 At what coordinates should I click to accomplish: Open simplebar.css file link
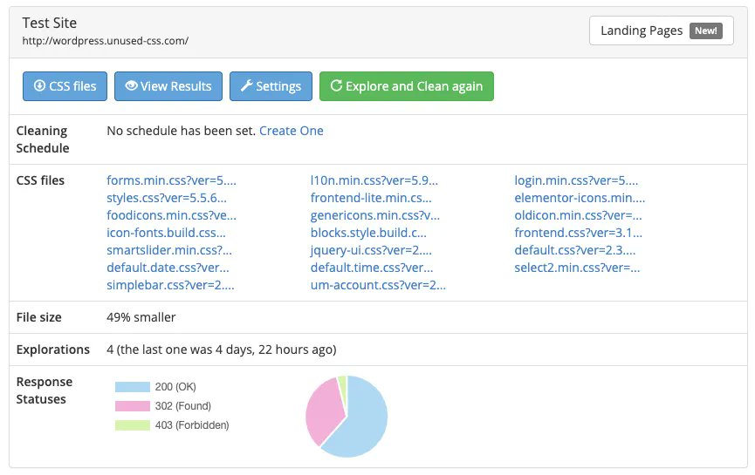click(x=170, y=285)
